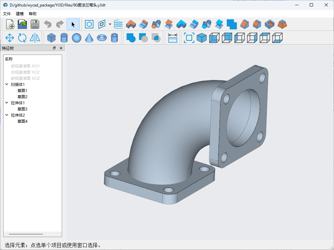Apply the fillet edge tool
The height and width of the screenshot is (250, 334).
pyautogui.click(x=257, y=24)
